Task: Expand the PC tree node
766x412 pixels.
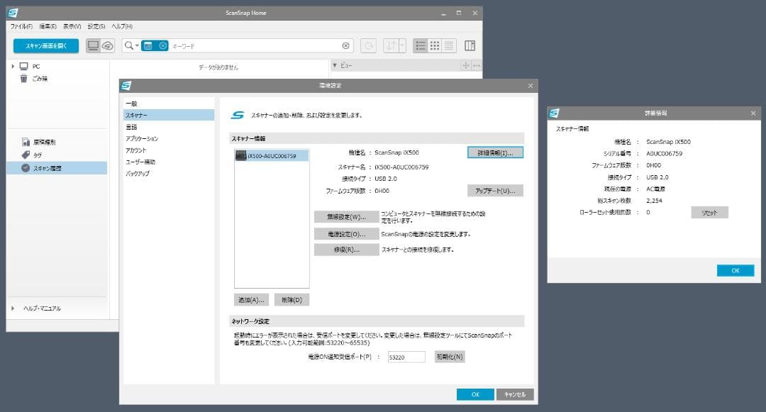Action: click(x=13, y=66)
